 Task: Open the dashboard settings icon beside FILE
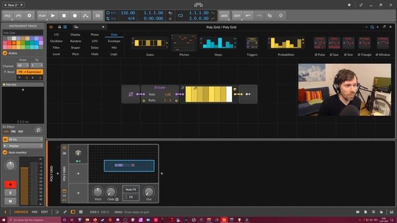(29, 15)
